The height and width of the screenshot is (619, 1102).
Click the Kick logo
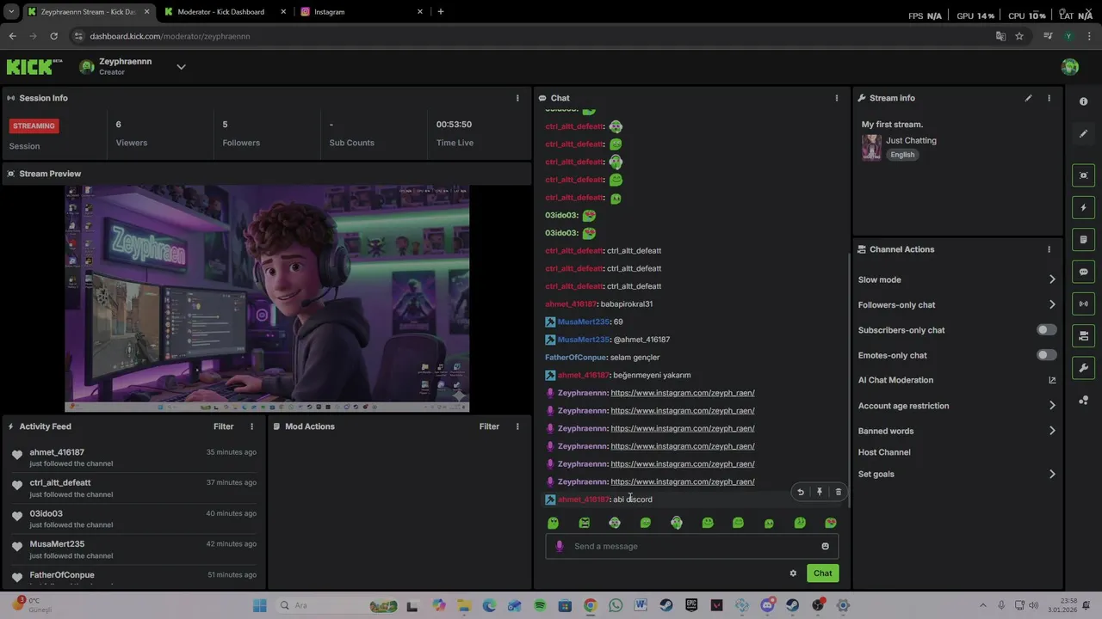[x=34, y=66]
